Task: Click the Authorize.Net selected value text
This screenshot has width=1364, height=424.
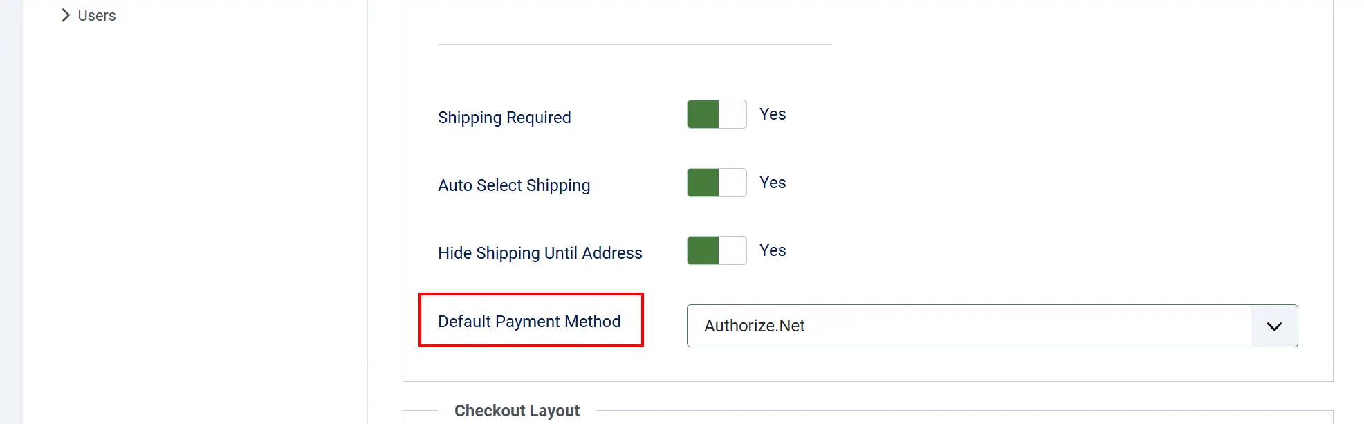Action: click(755, 326)
